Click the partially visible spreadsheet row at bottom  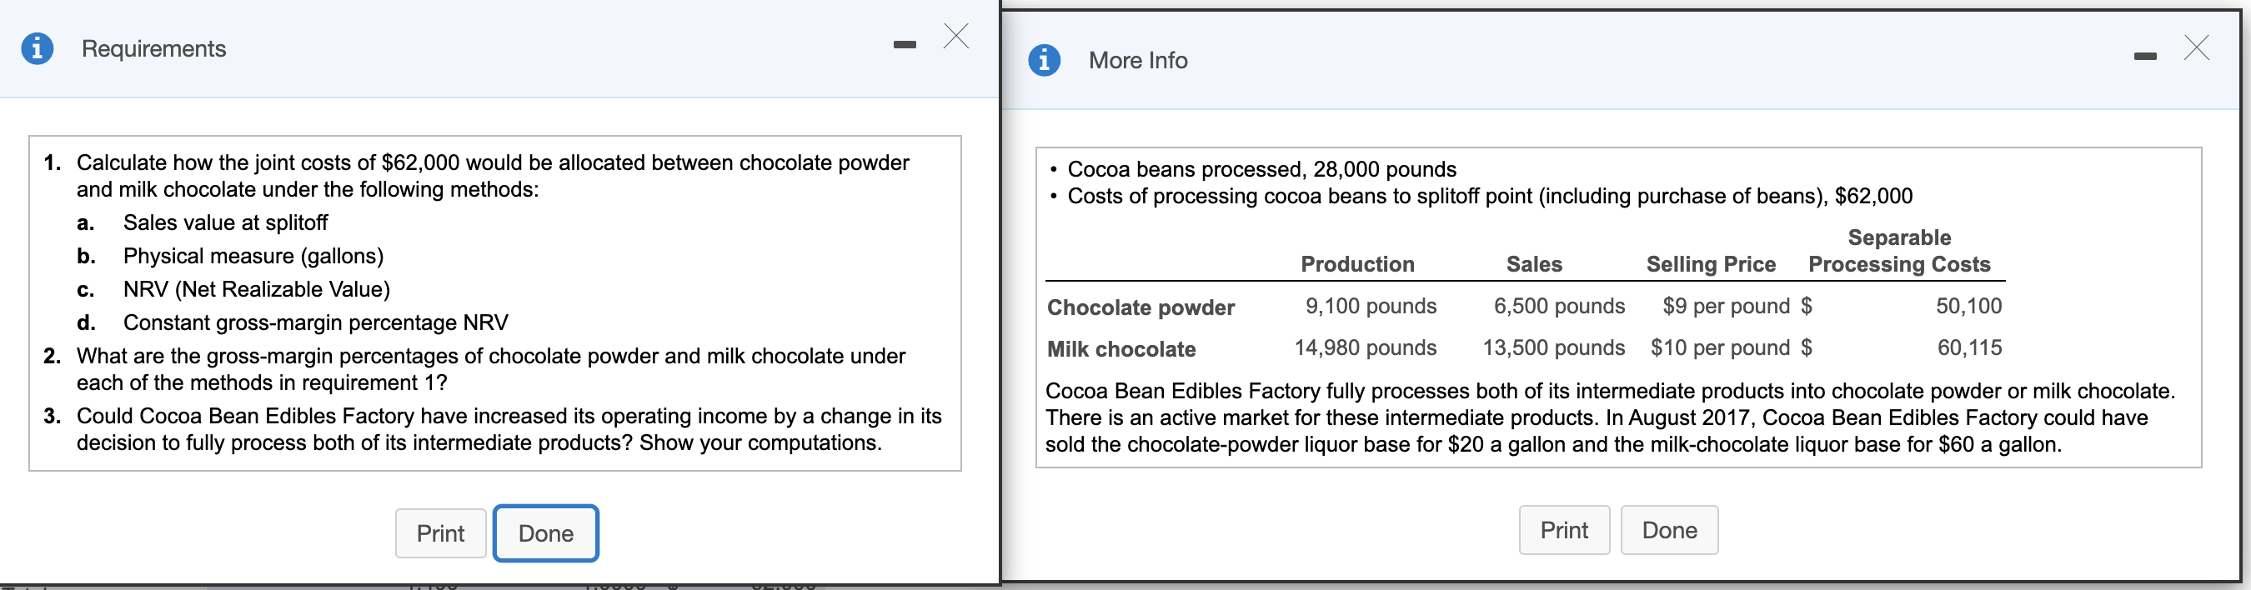(437, 586)
